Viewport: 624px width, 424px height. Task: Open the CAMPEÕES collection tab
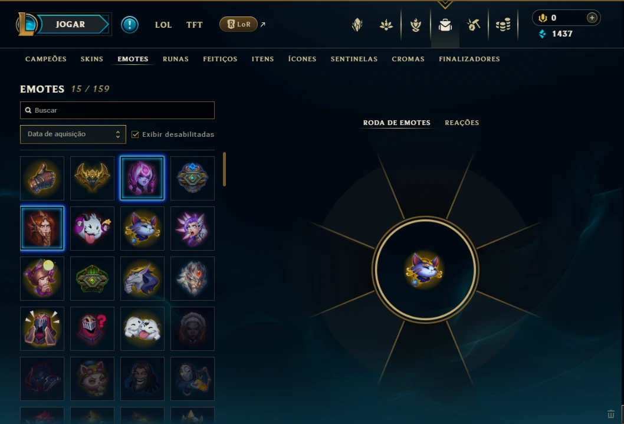(x=46, y=59)
